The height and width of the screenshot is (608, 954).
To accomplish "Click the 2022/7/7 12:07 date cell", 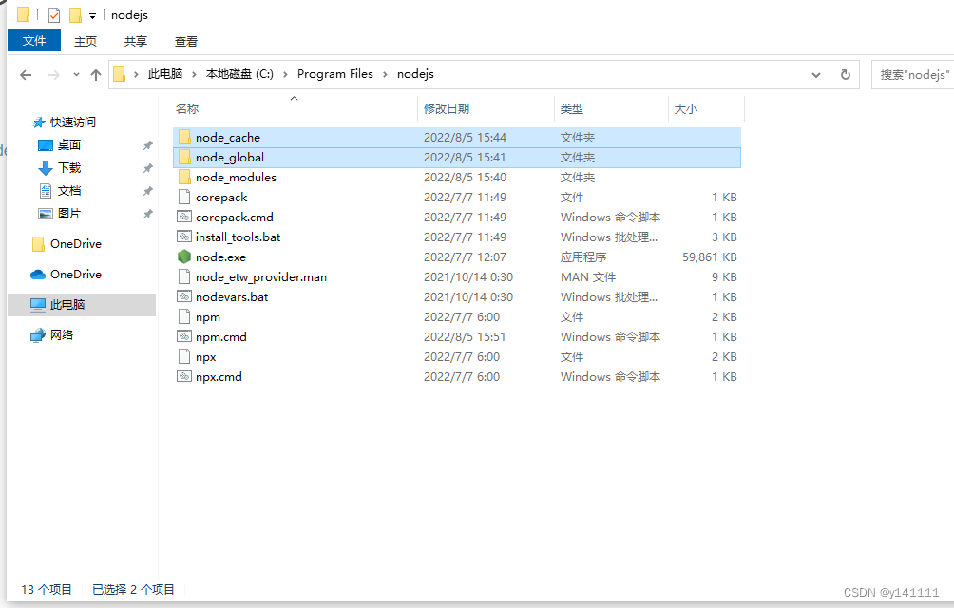I will (465, 257).
